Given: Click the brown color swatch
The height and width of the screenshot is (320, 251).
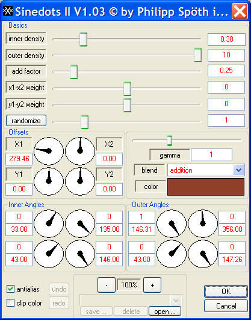Looking at the screenshot, I should pos(206,187).
